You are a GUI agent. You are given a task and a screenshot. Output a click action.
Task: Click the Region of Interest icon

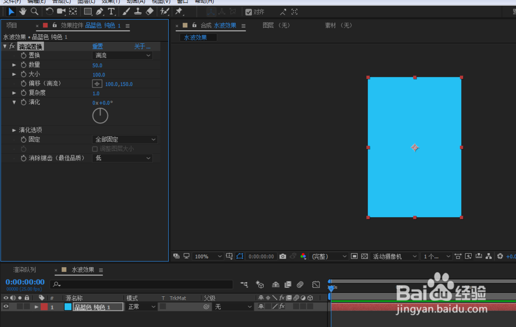354,256
